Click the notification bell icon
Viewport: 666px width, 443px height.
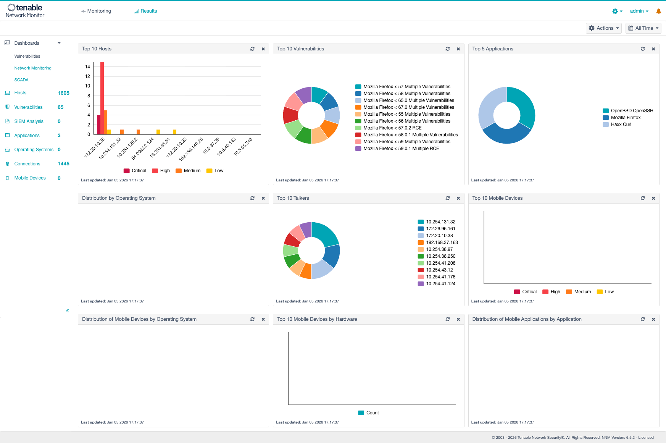tap(658, 11)
